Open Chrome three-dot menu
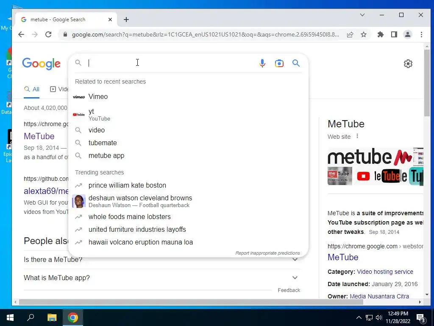Viewport: 434px width, 326px height. pyautogui.click(x=421, y=34)
